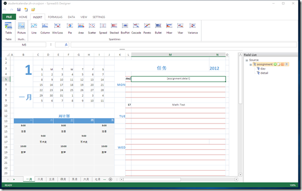Add a Cascade sparkline
This screenshot has height=191, width=302.
point(136,28)
